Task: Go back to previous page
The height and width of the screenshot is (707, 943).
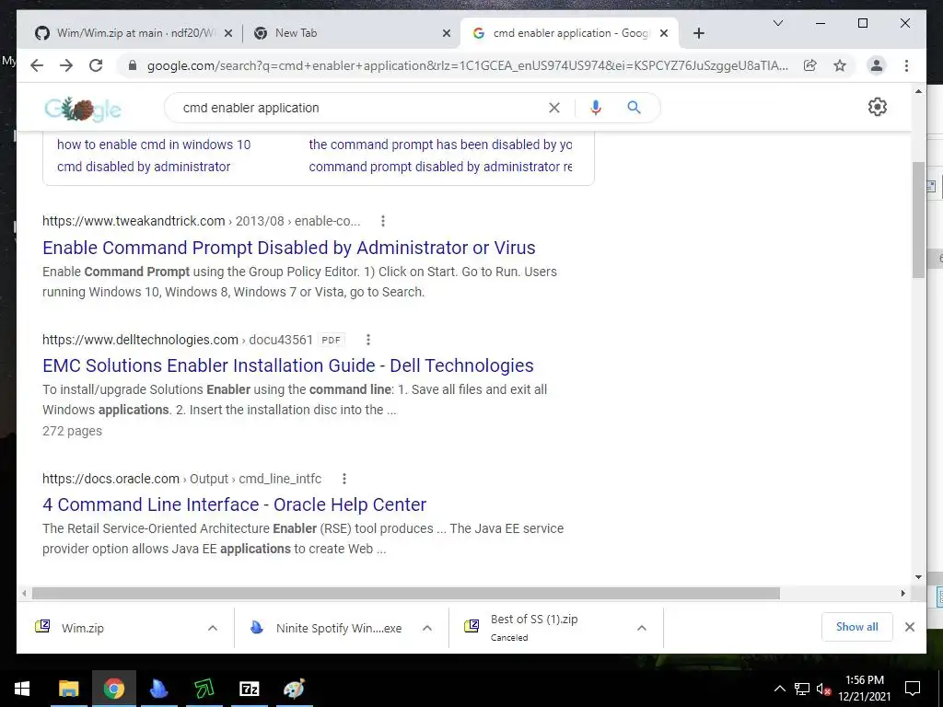Action: click(37, 65)
